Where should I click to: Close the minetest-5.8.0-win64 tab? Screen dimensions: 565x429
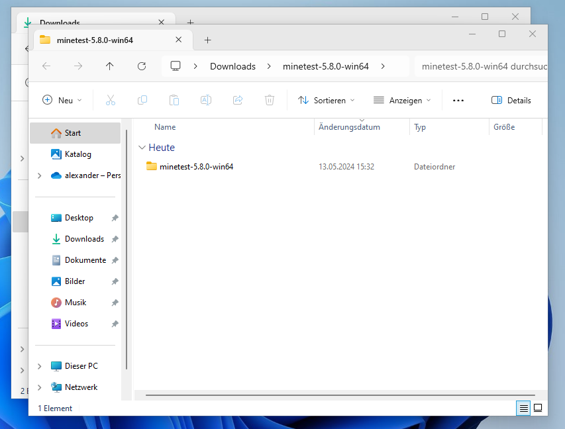[178, 40]
